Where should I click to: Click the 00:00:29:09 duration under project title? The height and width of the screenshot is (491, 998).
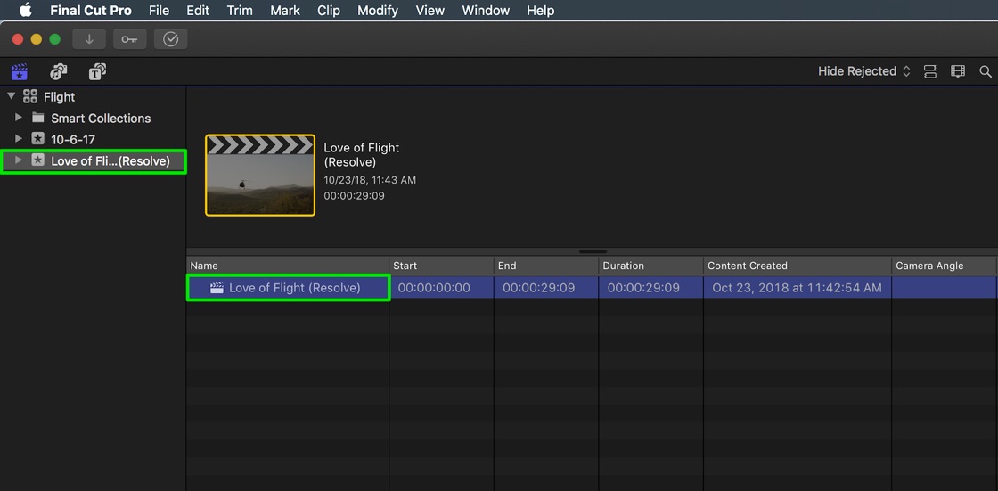[354, 195]
